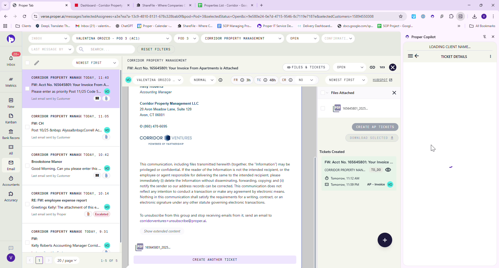Toggle watch eye on created ticket
This screenshot has height=268, width=499.
pyautogui.click(x=388, y=170)
